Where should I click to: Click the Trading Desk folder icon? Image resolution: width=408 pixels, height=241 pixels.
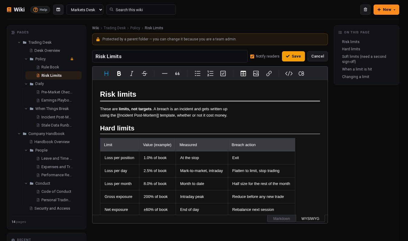tap(25, 42)
